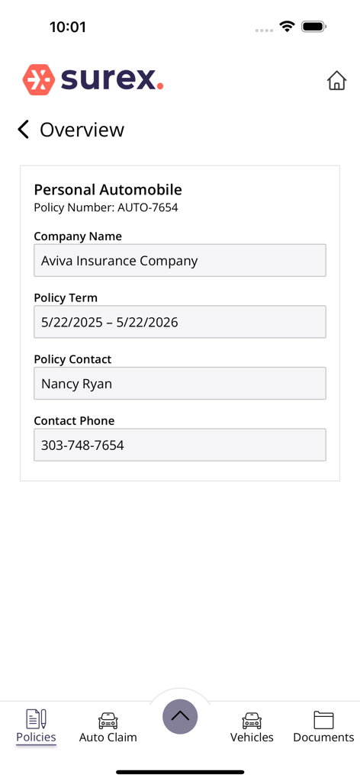Screen dimensions: 360x781
Task: Tap the Documents folder icon
Action: coord(323,720)
